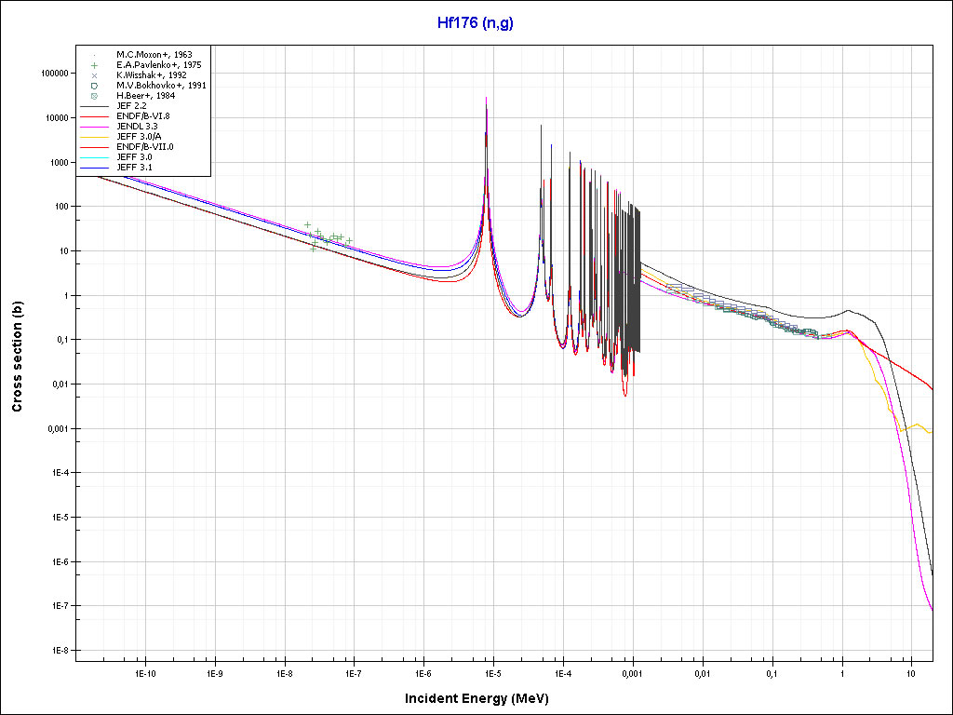Viewport: 953px width, 715px height.
Task: Click the crossed-circle marker for H.Beer 1984
Action: coord(94,96)
